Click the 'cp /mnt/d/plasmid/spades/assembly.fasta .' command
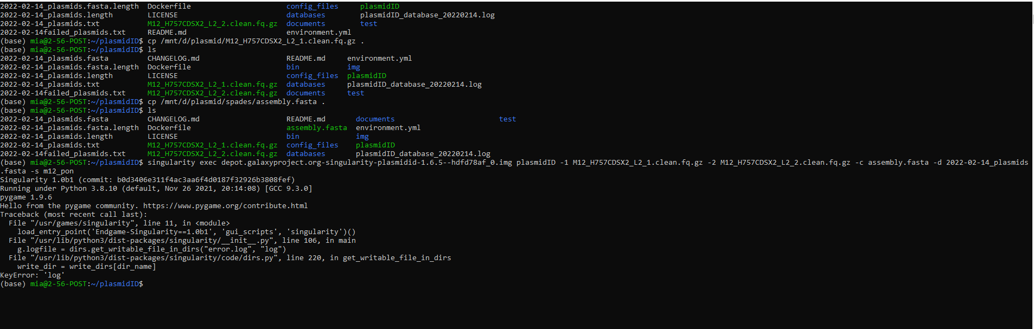Screen dimensions: 1034x329 point(237,102)
